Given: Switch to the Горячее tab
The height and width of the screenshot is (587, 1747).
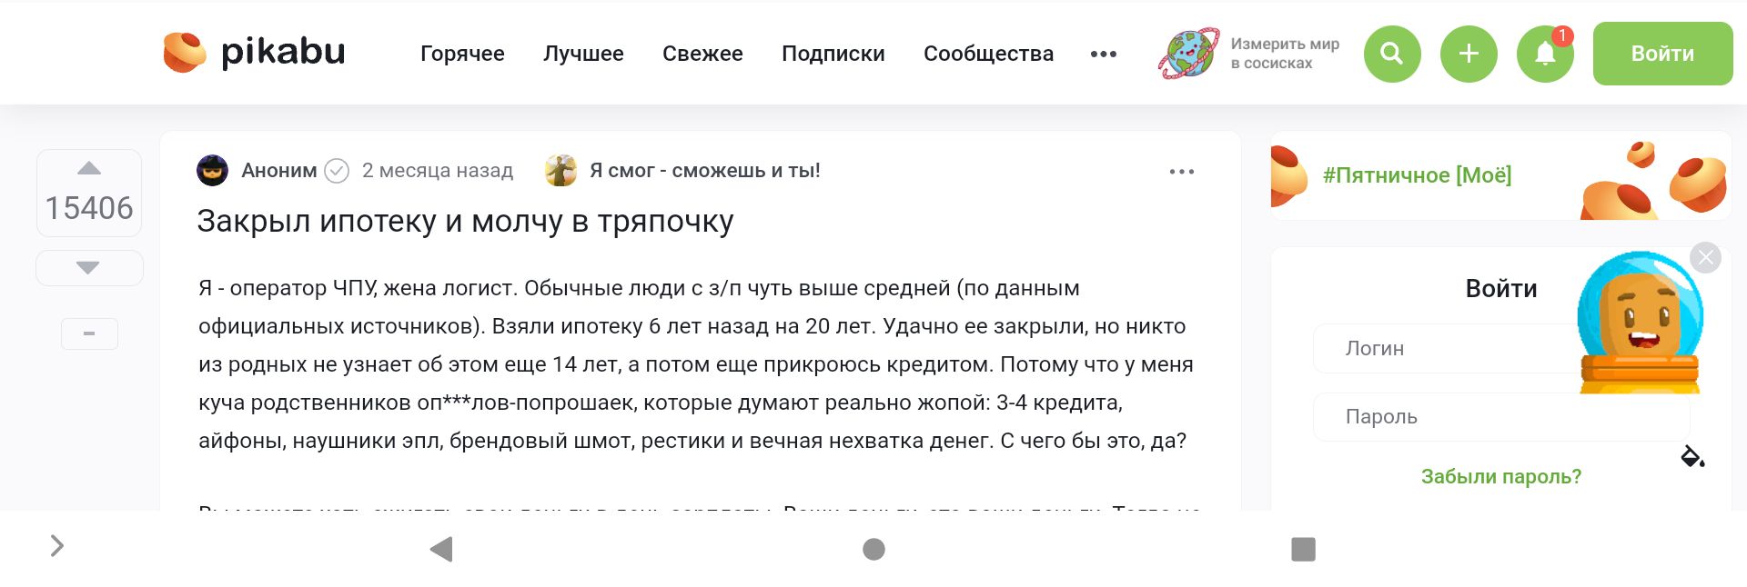Looking at the screenshot, I should tap(462, 54).
